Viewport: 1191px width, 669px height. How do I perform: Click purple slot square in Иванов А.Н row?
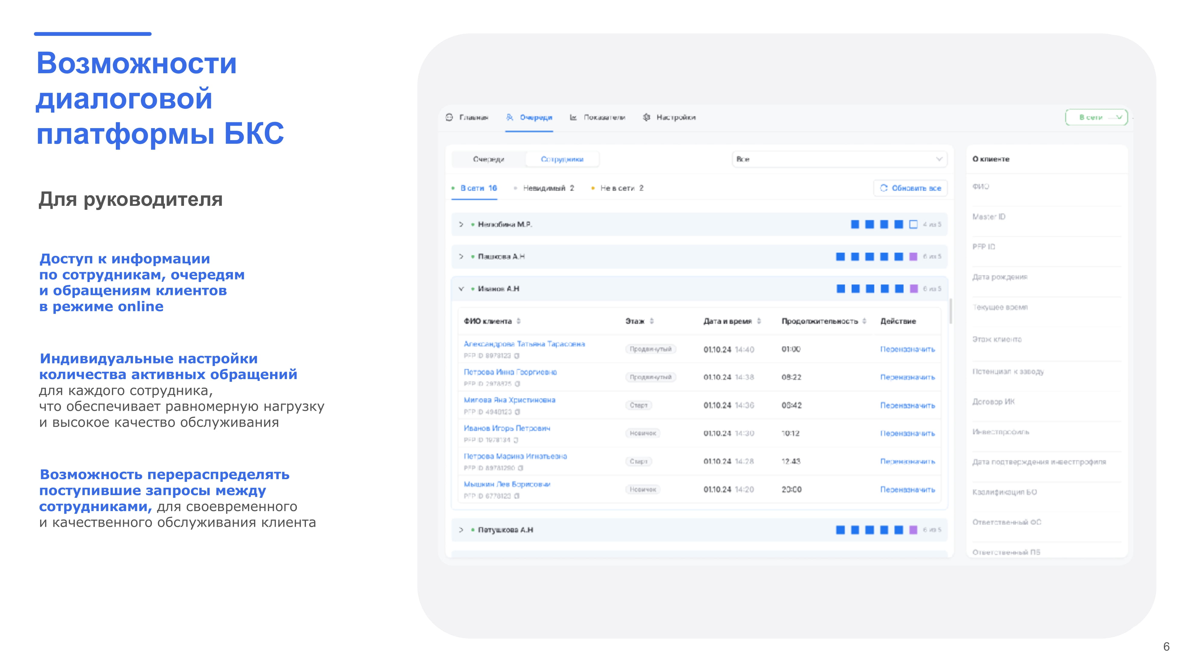[x=913, y=289]
